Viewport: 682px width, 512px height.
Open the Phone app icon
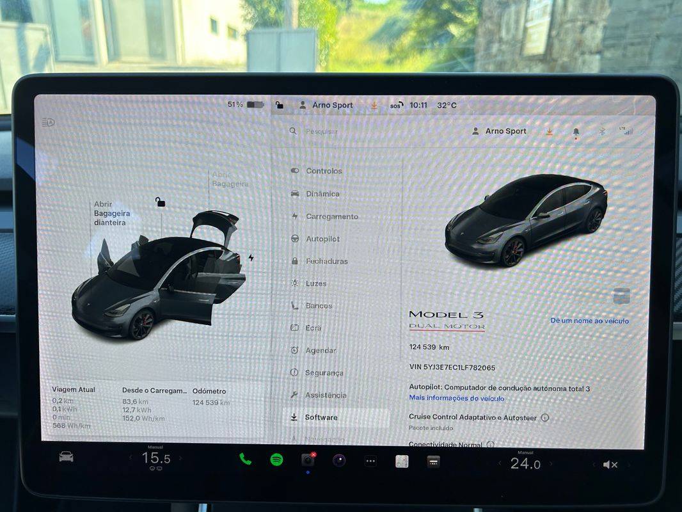(x=245, y=460)
